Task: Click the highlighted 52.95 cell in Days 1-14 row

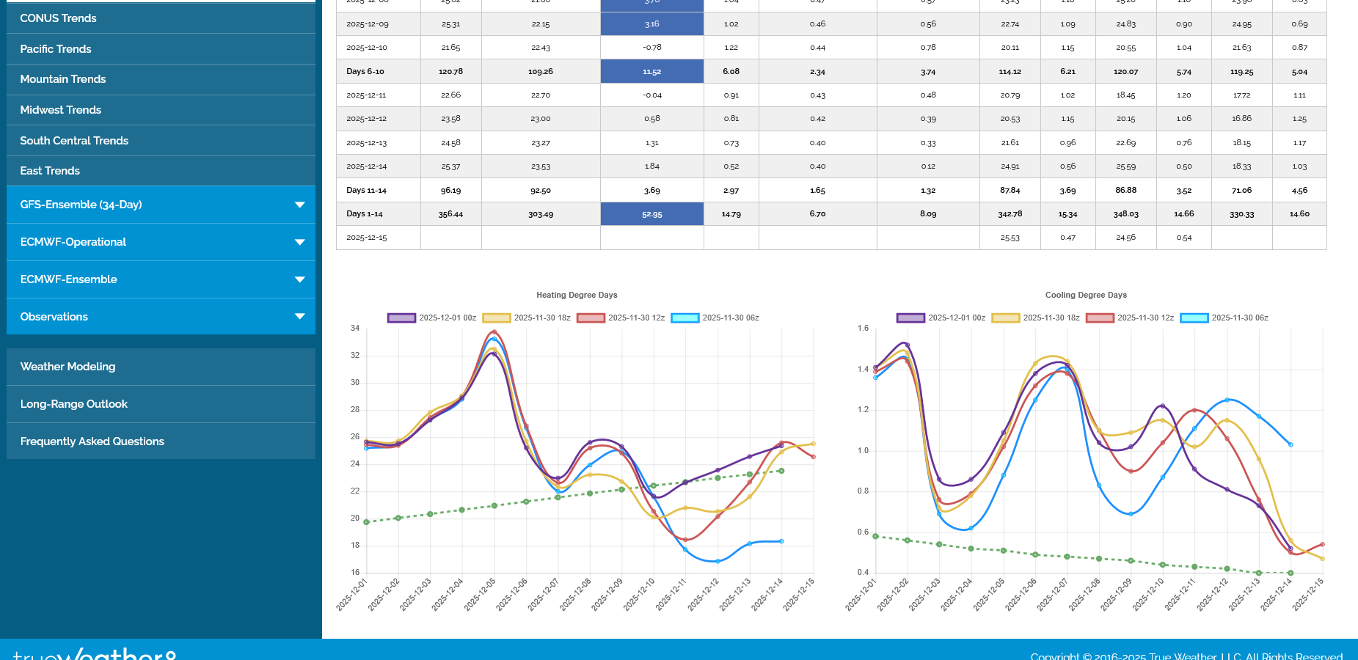Action: click(x=651, y=214)
